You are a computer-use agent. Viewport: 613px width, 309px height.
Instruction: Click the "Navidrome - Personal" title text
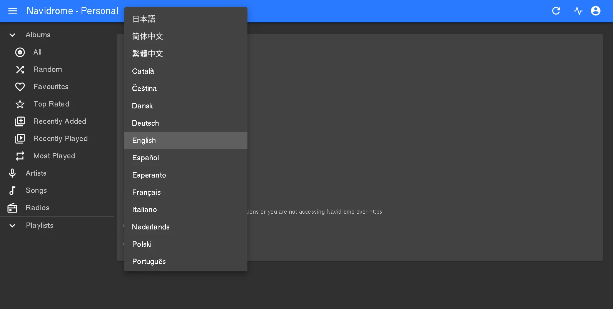tap(72, 11)
